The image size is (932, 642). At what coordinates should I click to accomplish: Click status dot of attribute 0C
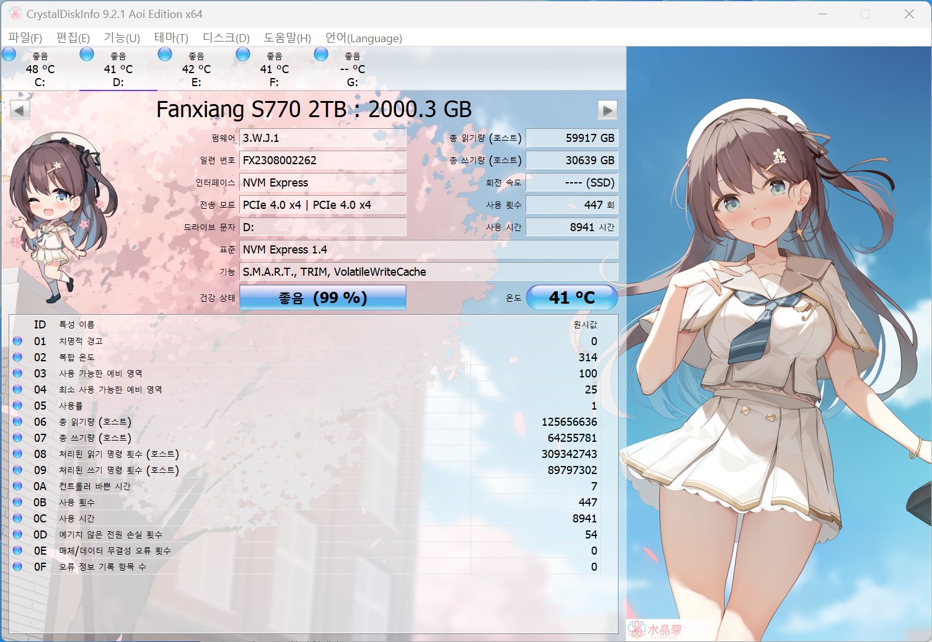(17, 518)
